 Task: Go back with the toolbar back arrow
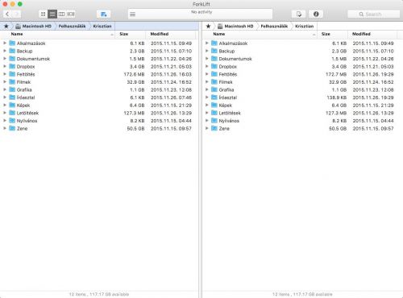point(7,14)
